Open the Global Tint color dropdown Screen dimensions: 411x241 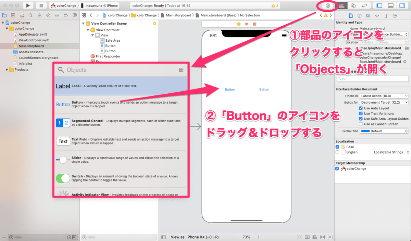pyautogui.click(x=384, y=131)
